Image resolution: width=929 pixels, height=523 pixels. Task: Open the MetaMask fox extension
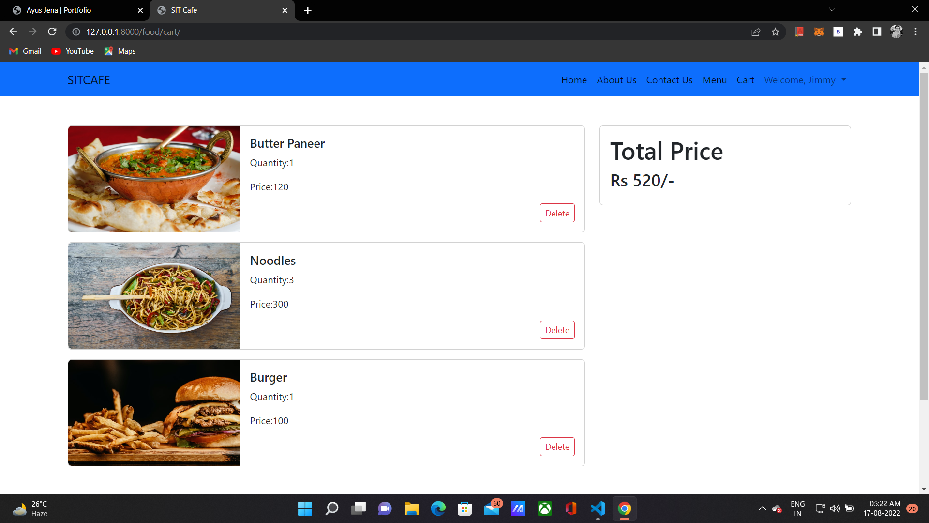[819, 31]
